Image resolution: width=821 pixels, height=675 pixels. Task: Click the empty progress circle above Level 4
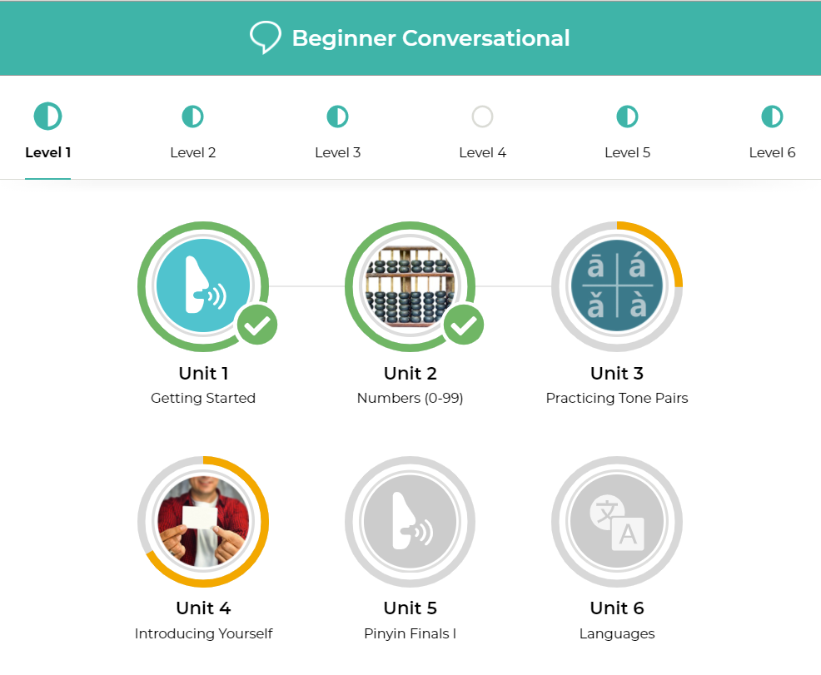(482, 117)
